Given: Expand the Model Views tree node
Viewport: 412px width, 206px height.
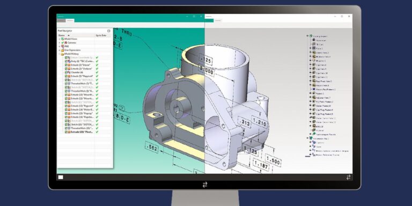Looking at the screenshot, I should coord(60,39).
